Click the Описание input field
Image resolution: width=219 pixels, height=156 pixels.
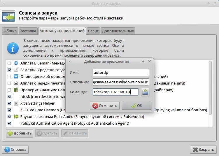click(x=121, y=82)
